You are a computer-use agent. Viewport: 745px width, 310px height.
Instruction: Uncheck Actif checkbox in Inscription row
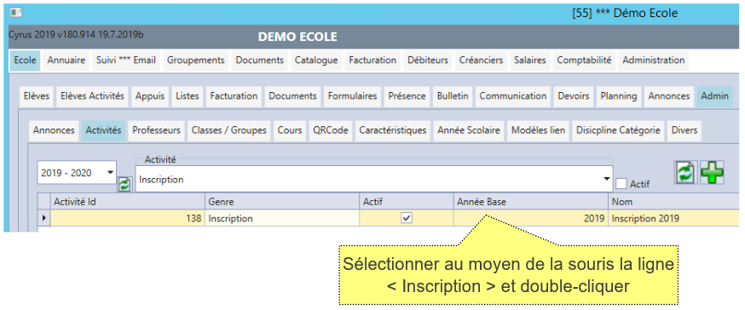[x=407, y=218]
